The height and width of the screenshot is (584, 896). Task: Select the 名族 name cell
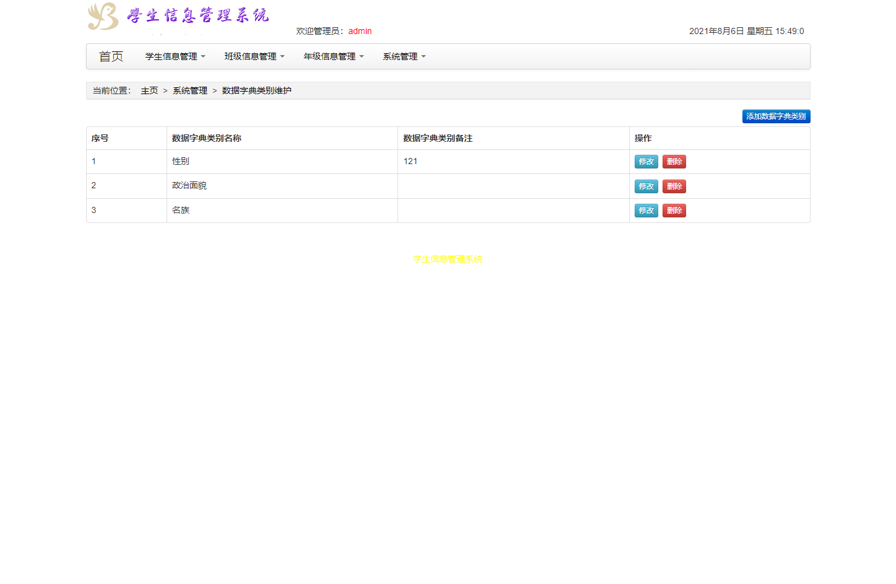pyautogui.click(x=282, y=211)
